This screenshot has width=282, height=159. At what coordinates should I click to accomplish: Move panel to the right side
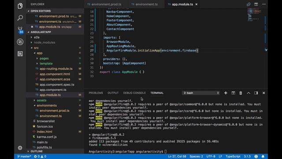pos(256,93)
